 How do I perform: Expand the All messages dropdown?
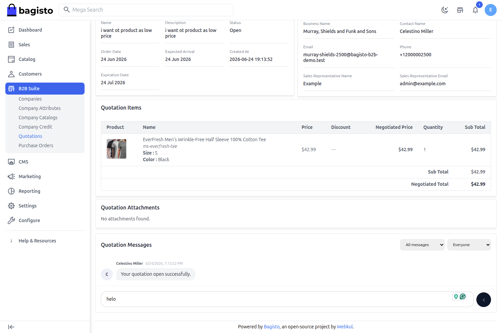point(422,245)
